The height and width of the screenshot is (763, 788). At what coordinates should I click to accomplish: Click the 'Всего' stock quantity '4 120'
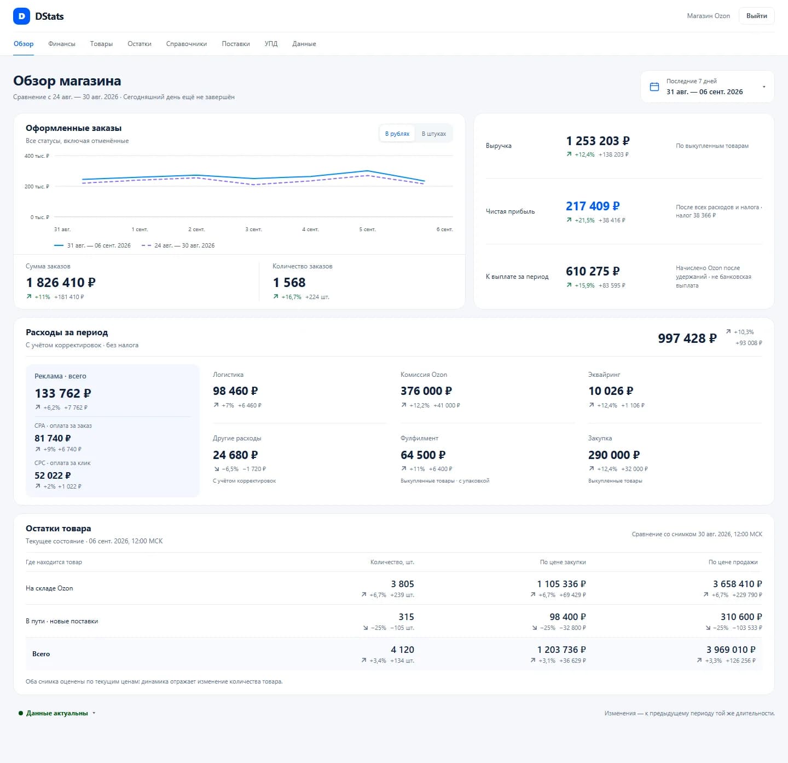[402, 650]
